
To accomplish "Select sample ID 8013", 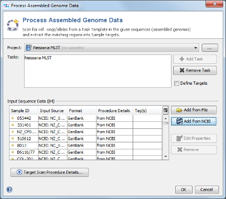I will click(x=22, y=146).
